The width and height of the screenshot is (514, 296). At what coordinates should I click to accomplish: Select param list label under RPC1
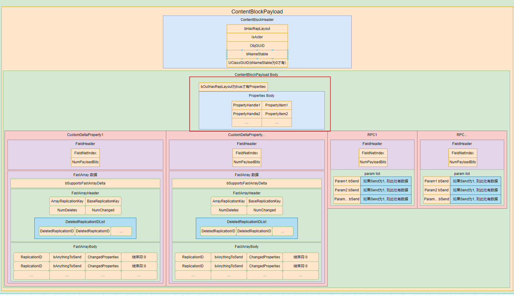tap(372, 174)
